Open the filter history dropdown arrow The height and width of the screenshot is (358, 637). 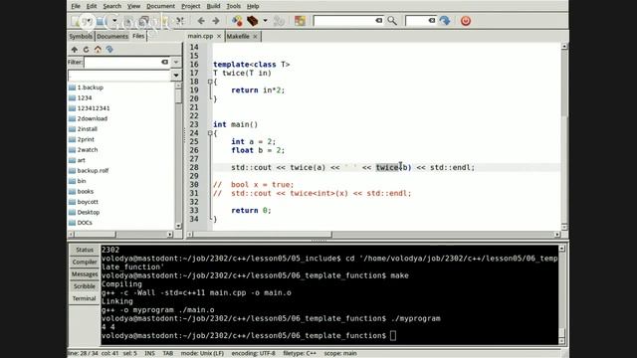pos(176,62)
